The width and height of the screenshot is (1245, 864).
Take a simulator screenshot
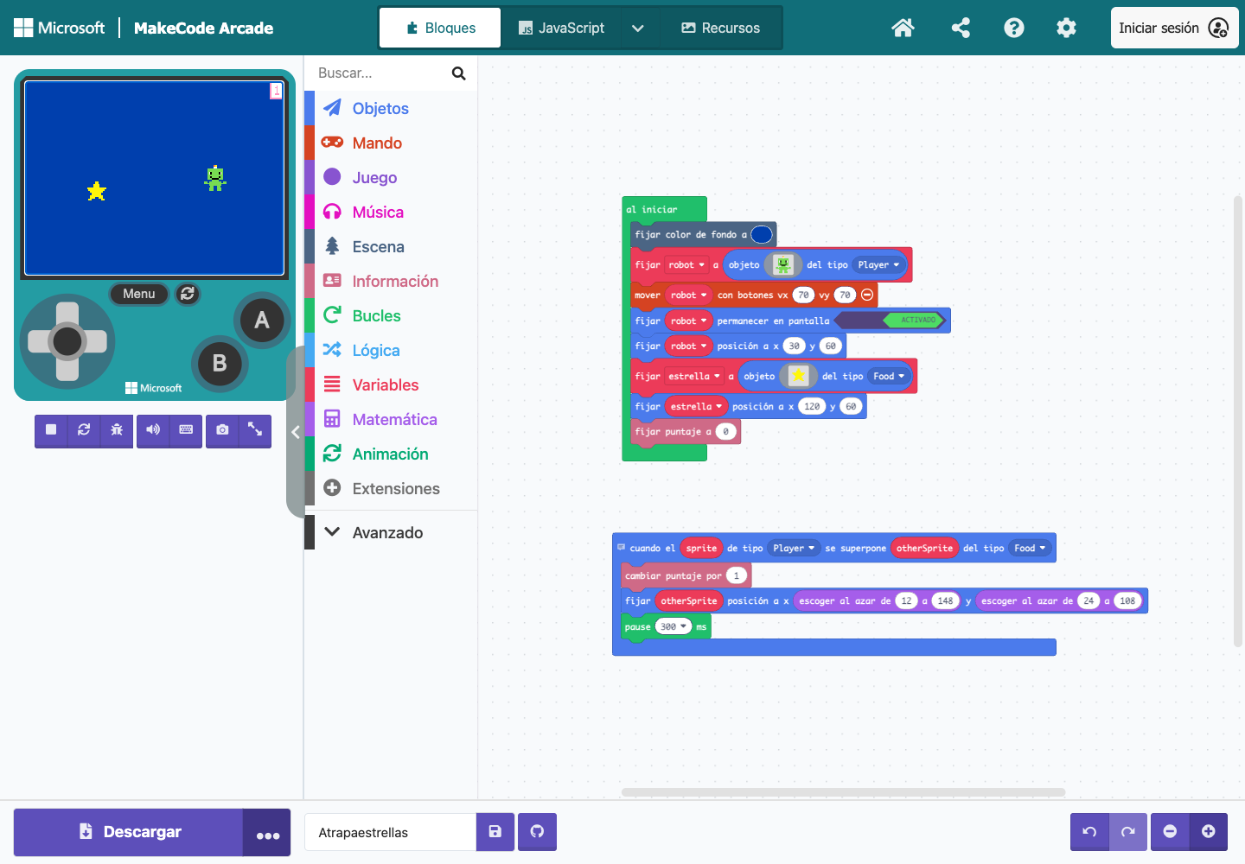[222, 429]
